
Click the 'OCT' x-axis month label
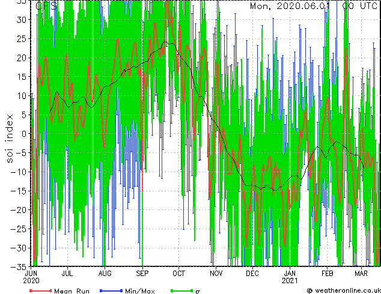(179, 274)
